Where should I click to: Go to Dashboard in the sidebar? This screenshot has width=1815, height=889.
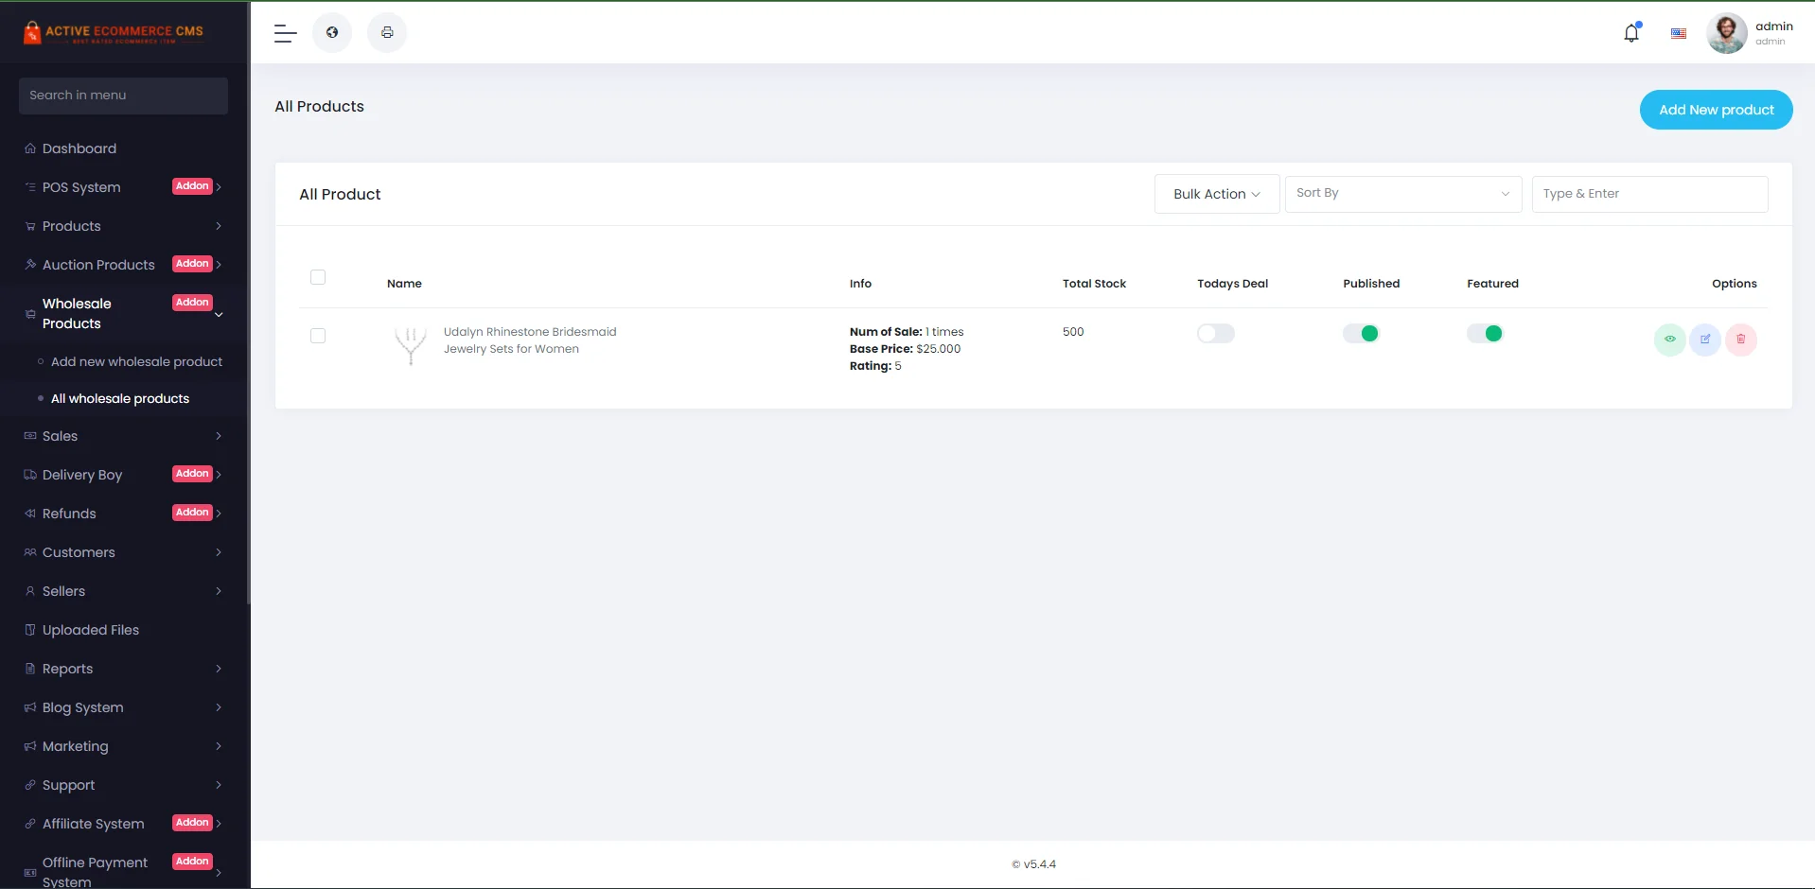(x=79, y=148)
